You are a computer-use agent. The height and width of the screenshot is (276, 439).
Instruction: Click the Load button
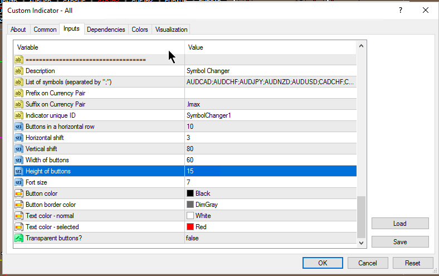pos(400,224)
